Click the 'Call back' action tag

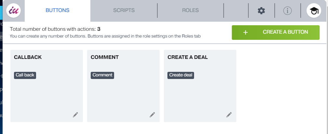[25, 75]
